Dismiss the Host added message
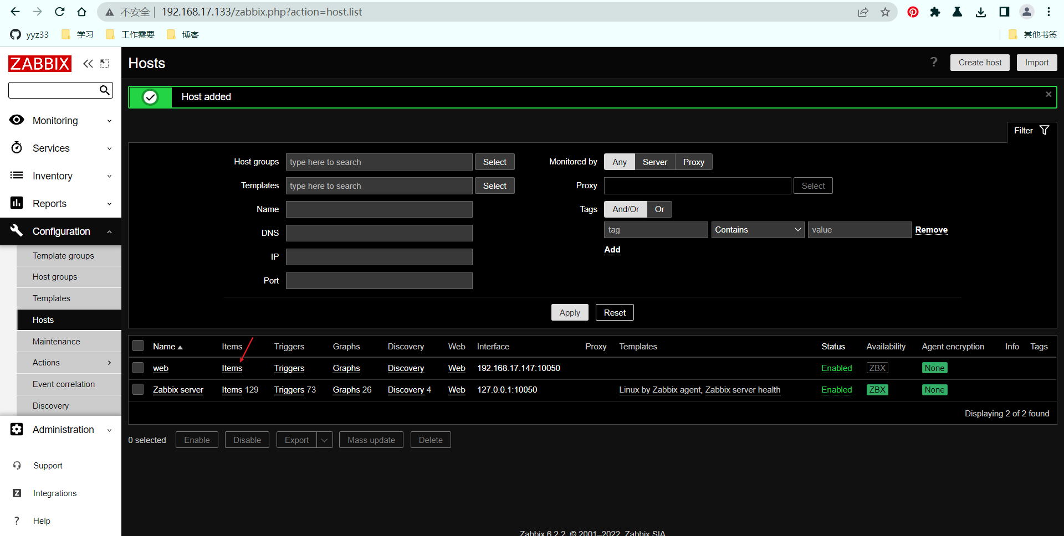 coord(1048,94)
